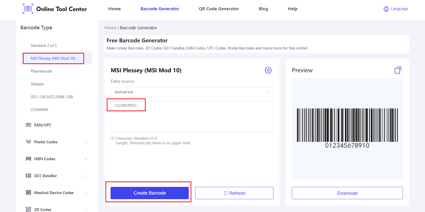Open the EAN/UPC category label
425x212 pixels.
(x=43, y=125)
